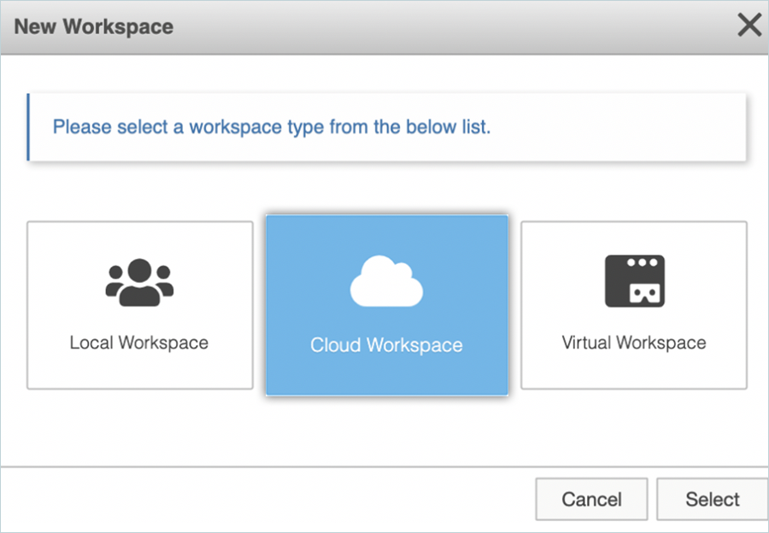Click the VR headset icon for Virtual Workspace
This screenshot has height=533, width=769.
pyautogui.click(x=634, y=281)
